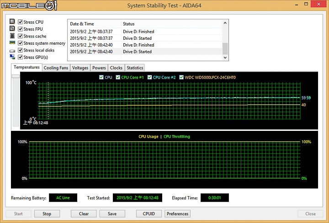Screen dimensions: 329x223
Task: Click the temperature graph vertical slider handle
Action: click(x=16, y=76)
